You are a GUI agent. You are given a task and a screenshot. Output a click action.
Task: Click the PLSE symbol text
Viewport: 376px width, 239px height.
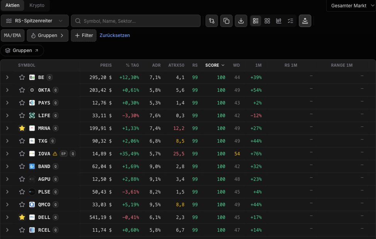(x=44, y=192)
